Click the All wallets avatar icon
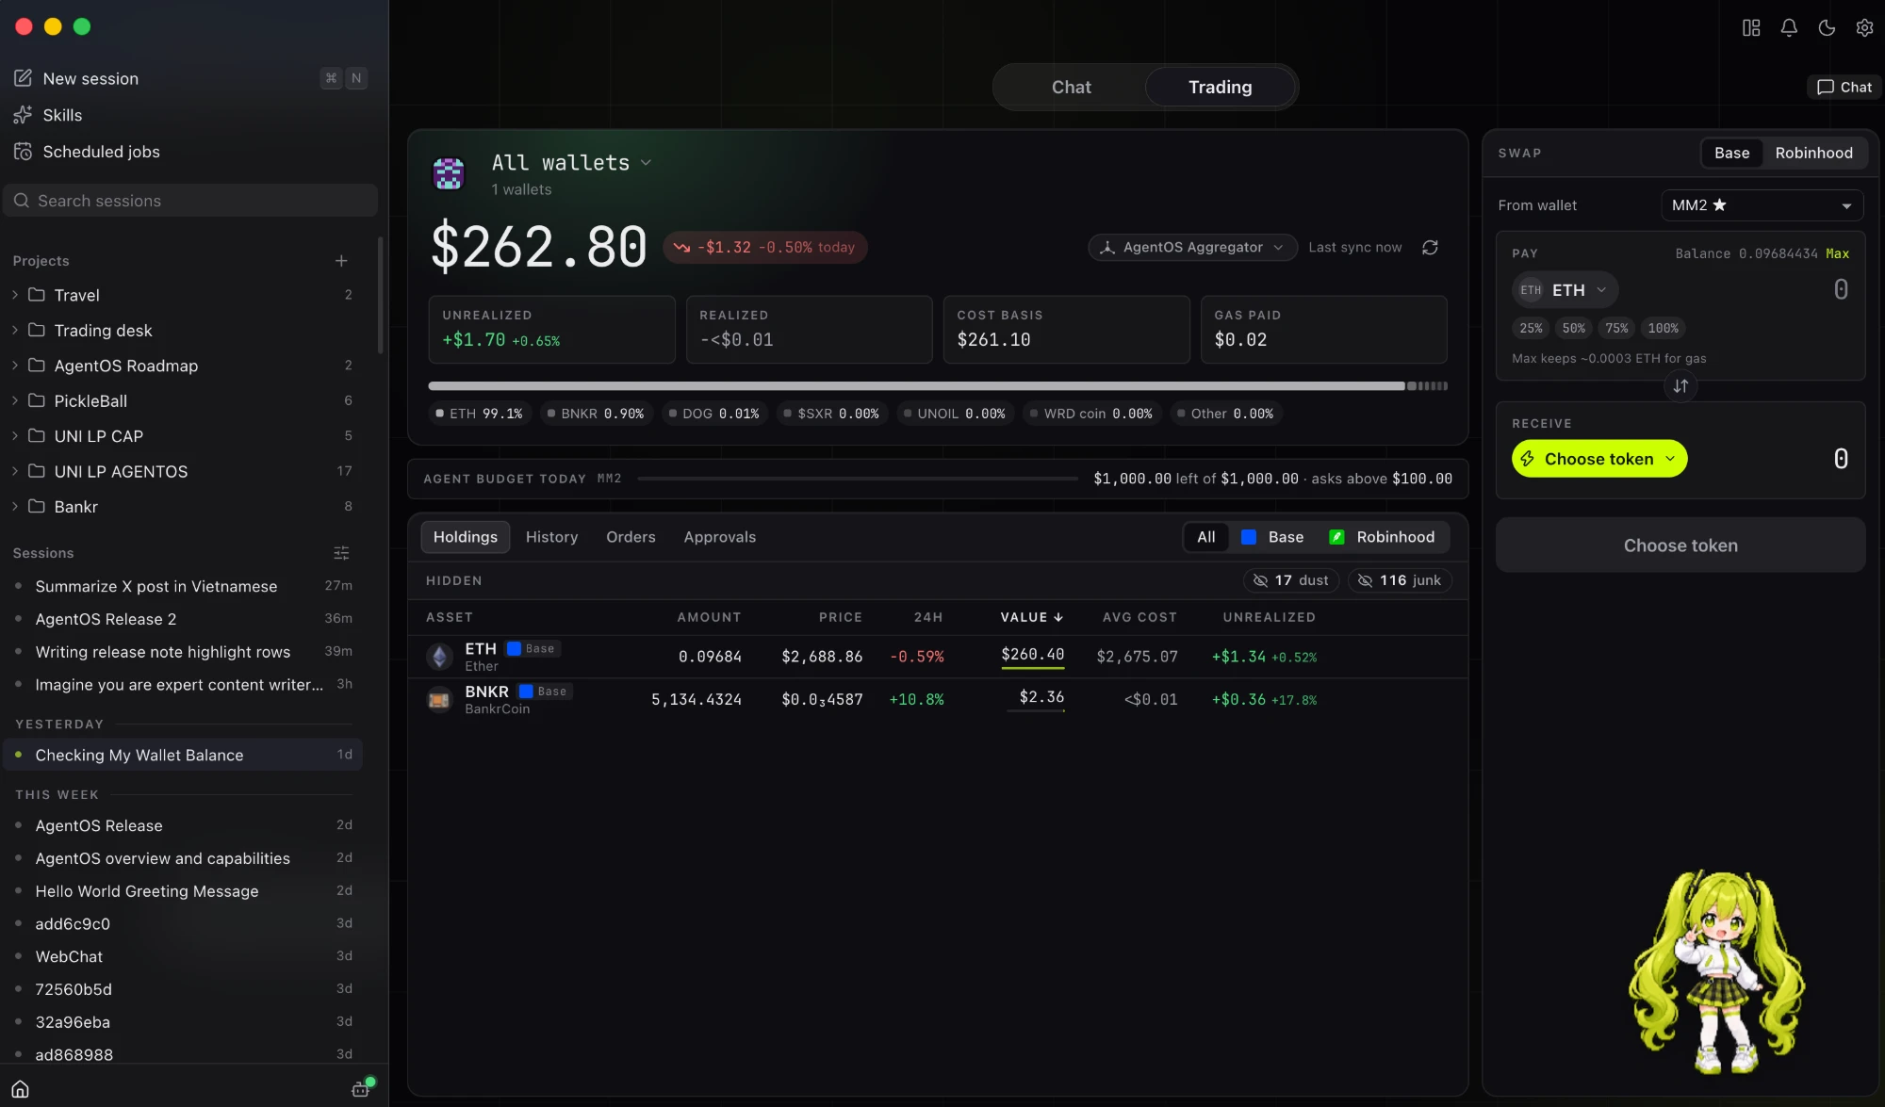The image size is (1885, 1107). click(449, 173)
